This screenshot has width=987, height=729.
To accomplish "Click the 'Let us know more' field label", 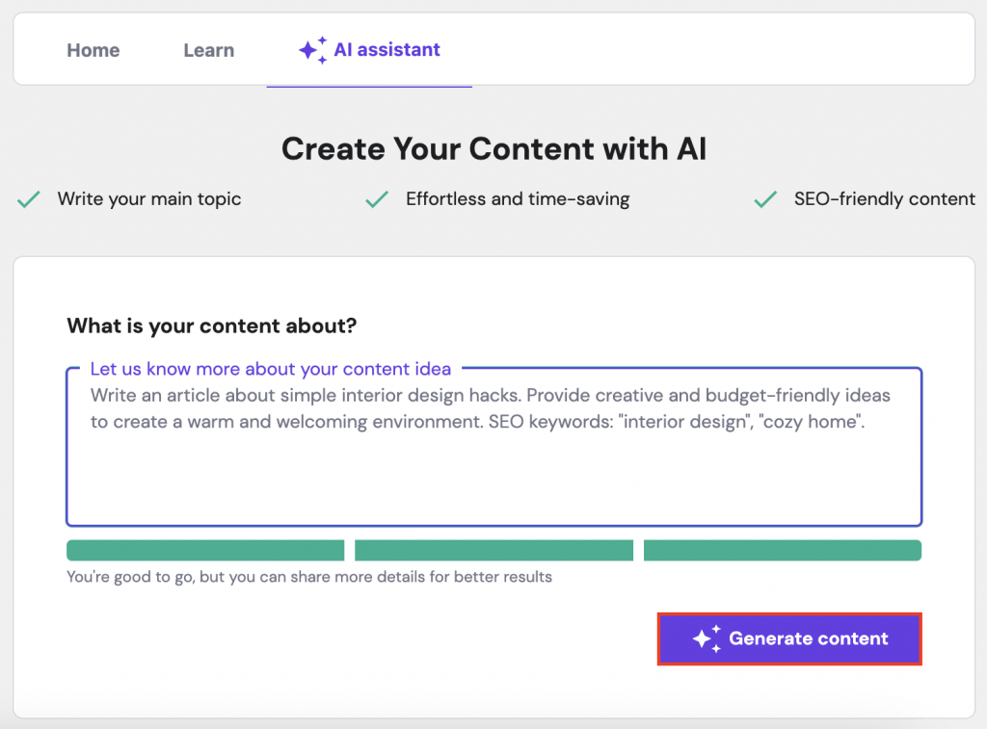I will click(x=270, y=369).
